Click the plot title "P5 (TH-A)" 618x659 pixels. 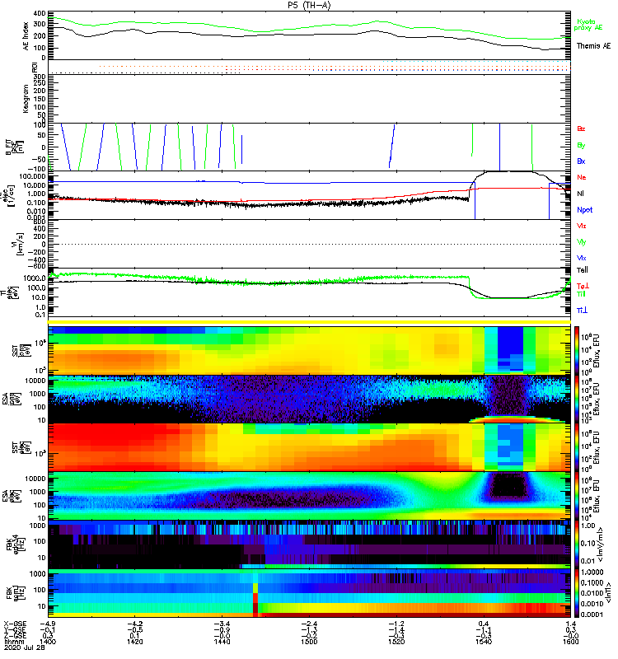(309, 5)
